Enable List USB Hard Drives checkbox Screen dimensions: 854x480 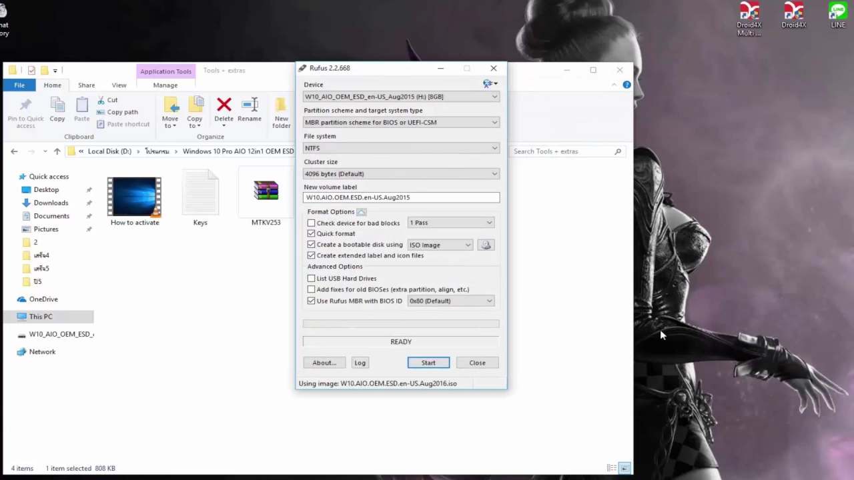pyautogui.click(x=311, y=278)
